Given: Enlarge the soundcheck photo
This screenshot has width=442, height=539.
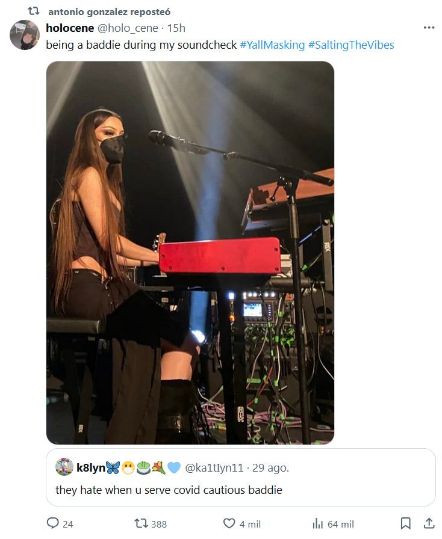Looking at the screenshot, I should 190,253.
